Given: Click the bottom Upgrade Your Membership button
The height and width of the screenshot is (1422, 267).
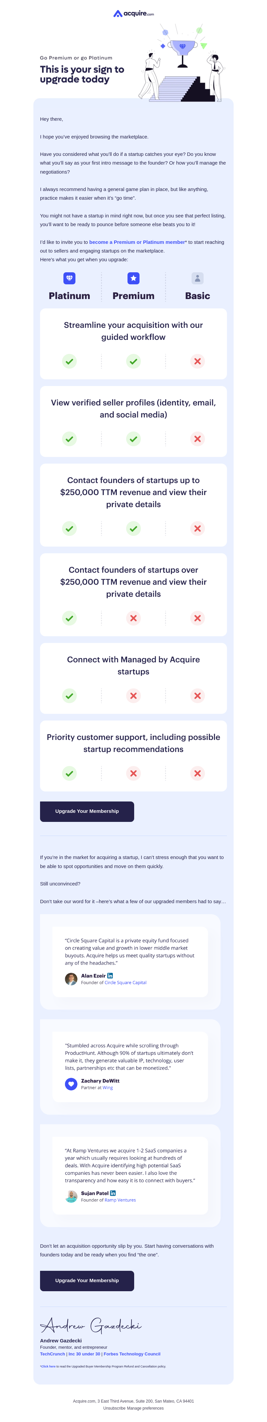Looking at the screenshot, I should pyautogui.click(x=87, y=1281).
